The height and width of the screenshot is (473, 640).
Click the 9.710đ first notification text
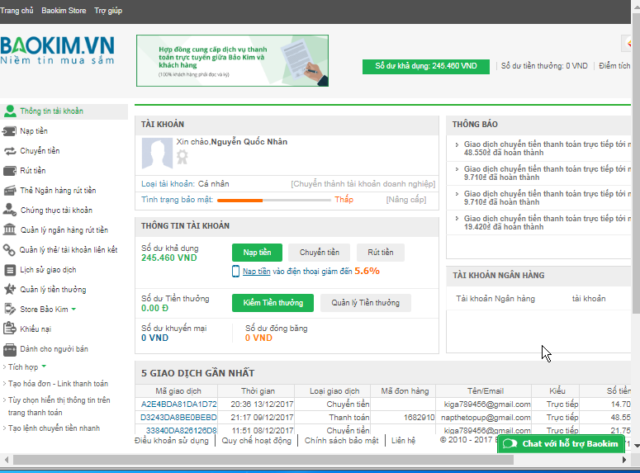[547, 173]
